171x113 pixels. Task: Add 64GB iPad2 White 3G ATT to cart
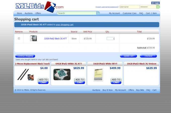80,81
